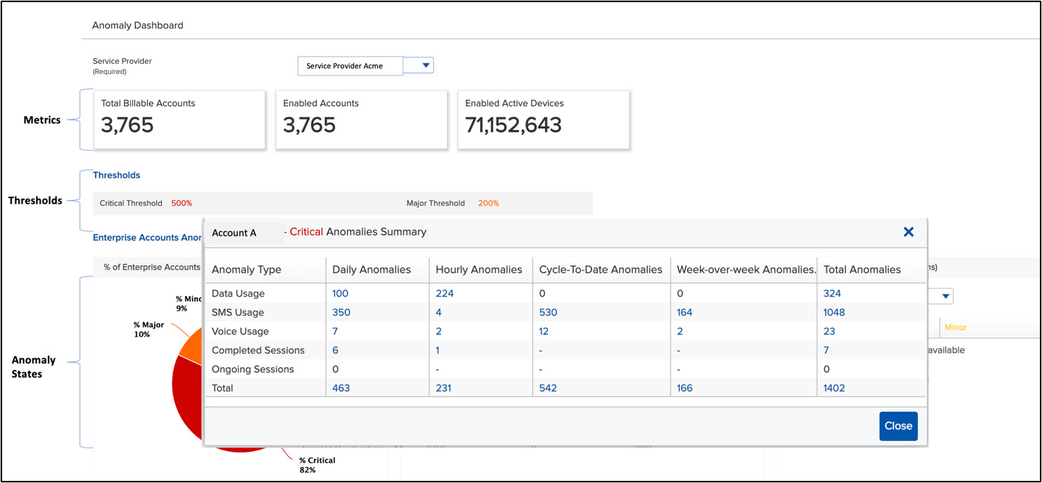Open Total row daily anomalies 463
This screenshot has width=1042, height=483.
(x=341, y=388)
